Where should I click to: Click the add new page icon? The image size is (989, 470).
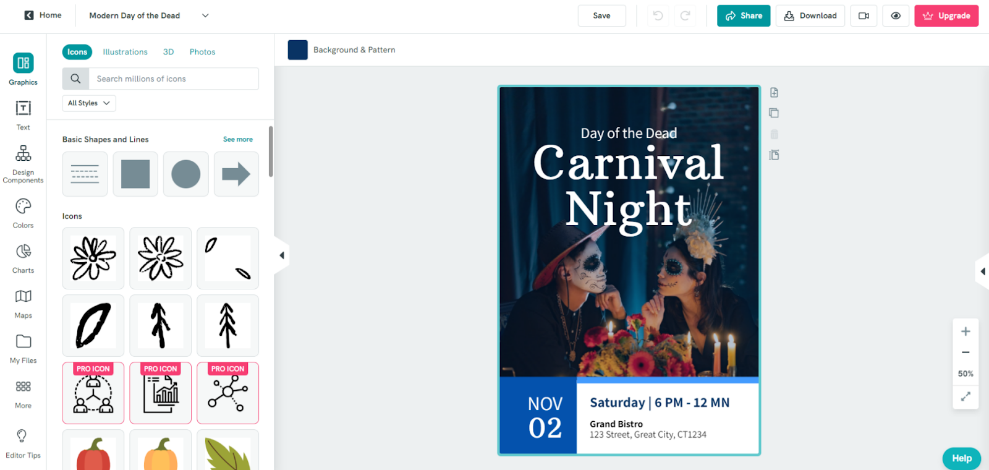[x=774, y=92]
